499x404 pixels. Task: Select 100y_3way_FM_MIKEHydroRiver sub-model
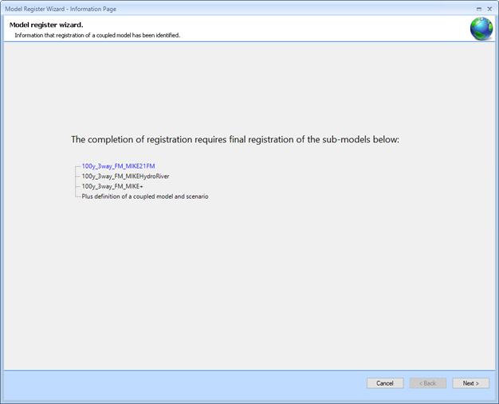pos(125,177)
